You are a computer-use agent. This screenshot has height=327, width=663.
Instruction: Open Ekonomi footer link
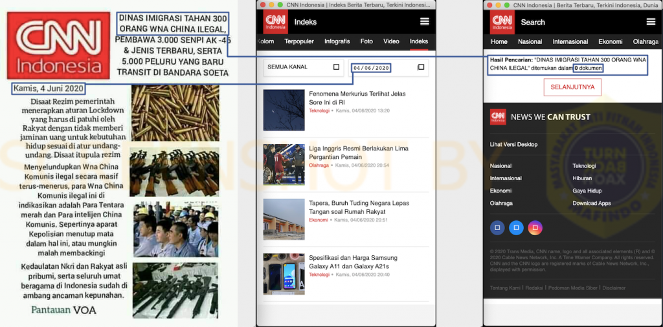point(500,191)
